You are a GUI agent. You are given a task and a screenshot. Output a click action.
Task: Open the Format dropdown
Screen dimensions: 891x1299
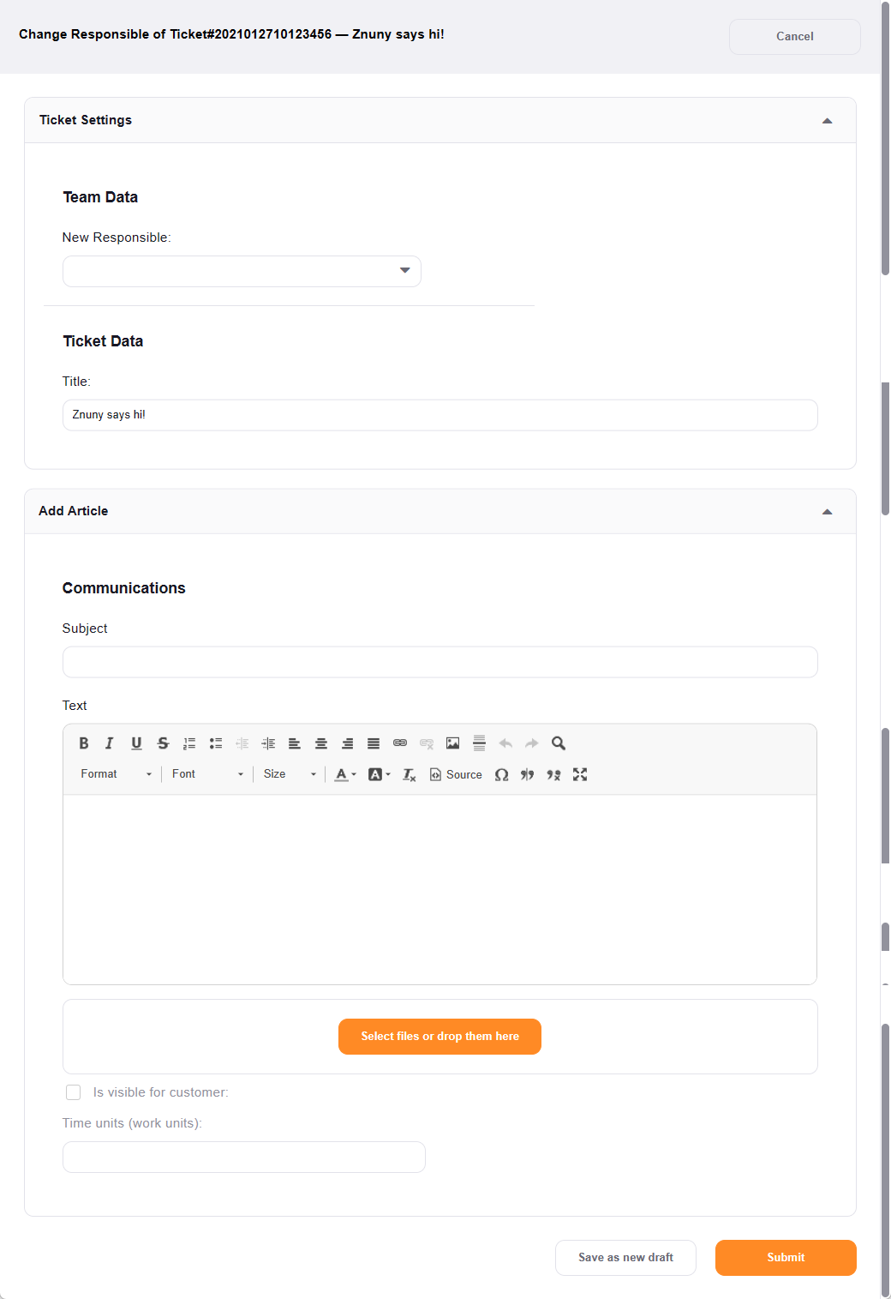pyautogui.click(x=116, y=774)
